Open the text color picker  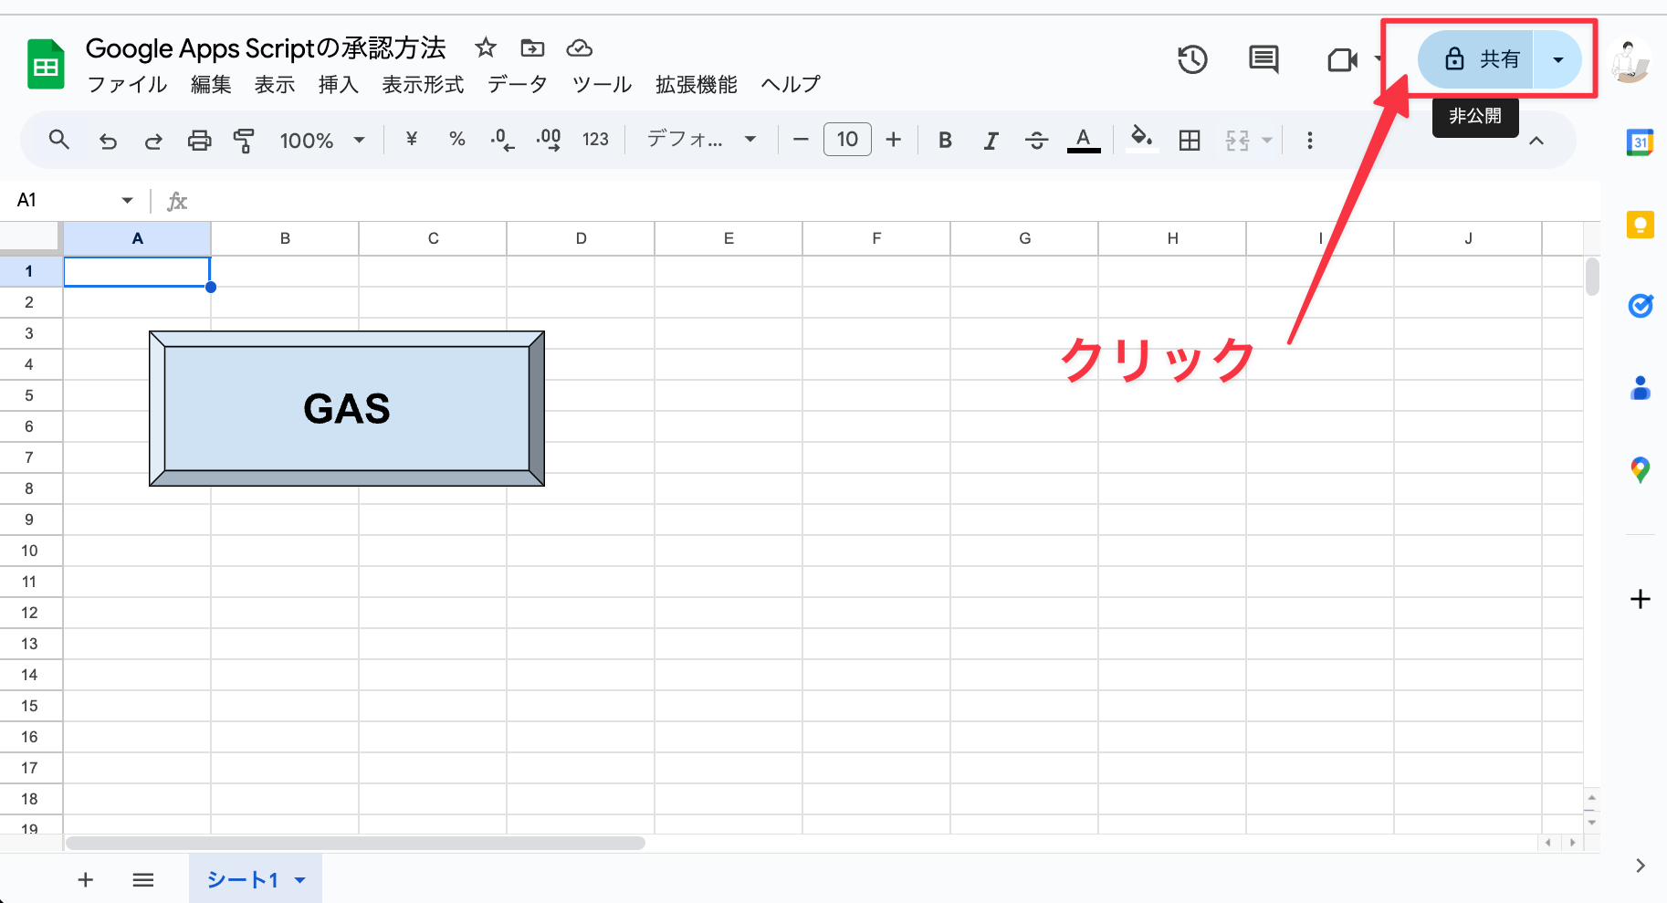(x=1084, y=140)
